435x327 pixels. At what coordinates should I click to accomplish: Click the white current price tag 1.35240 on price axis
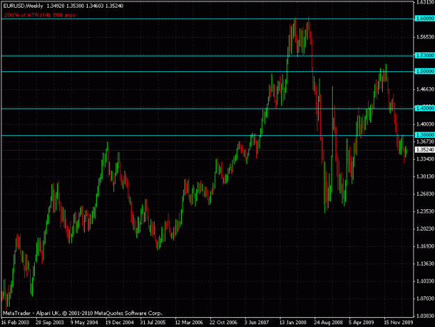pyautogui.click(x=425, y=150)
